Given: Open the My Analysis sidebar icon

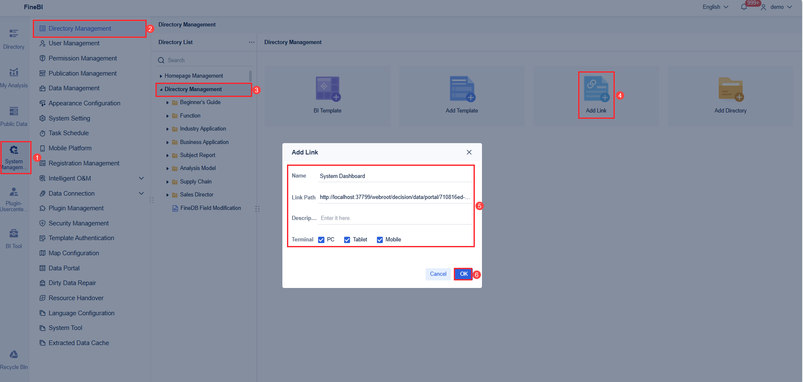Looking at the screenshot, I should tap(14, 72).
